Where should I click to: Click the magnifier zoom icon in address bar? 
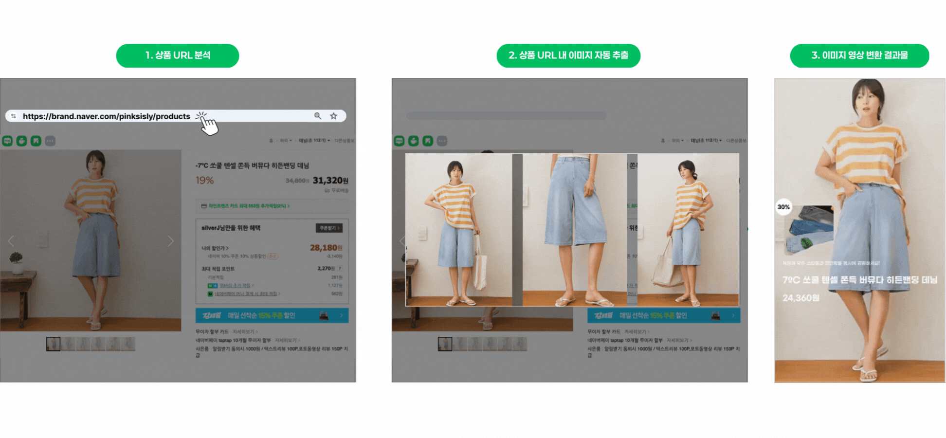coord(318,116)
